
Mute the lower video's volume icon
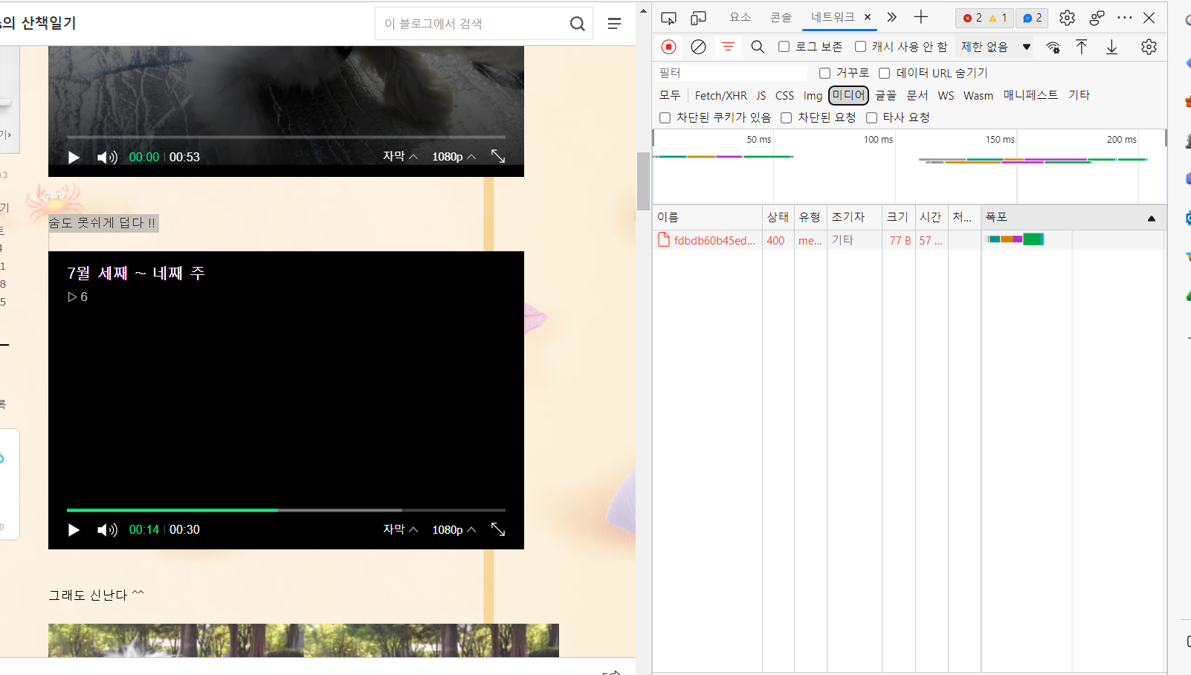click(107, 529)
